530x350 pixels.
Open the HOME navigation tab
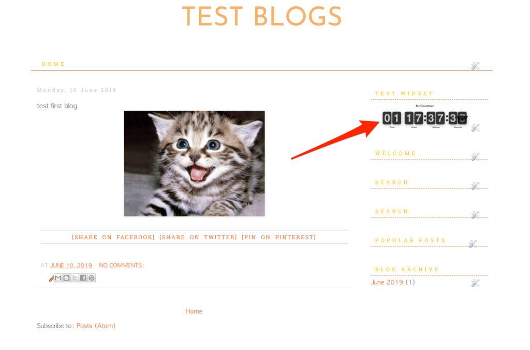(x=53, y=64)
